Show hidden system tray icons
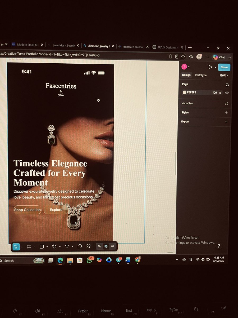The height and width of the screenshot is (318, 238). 177,260
